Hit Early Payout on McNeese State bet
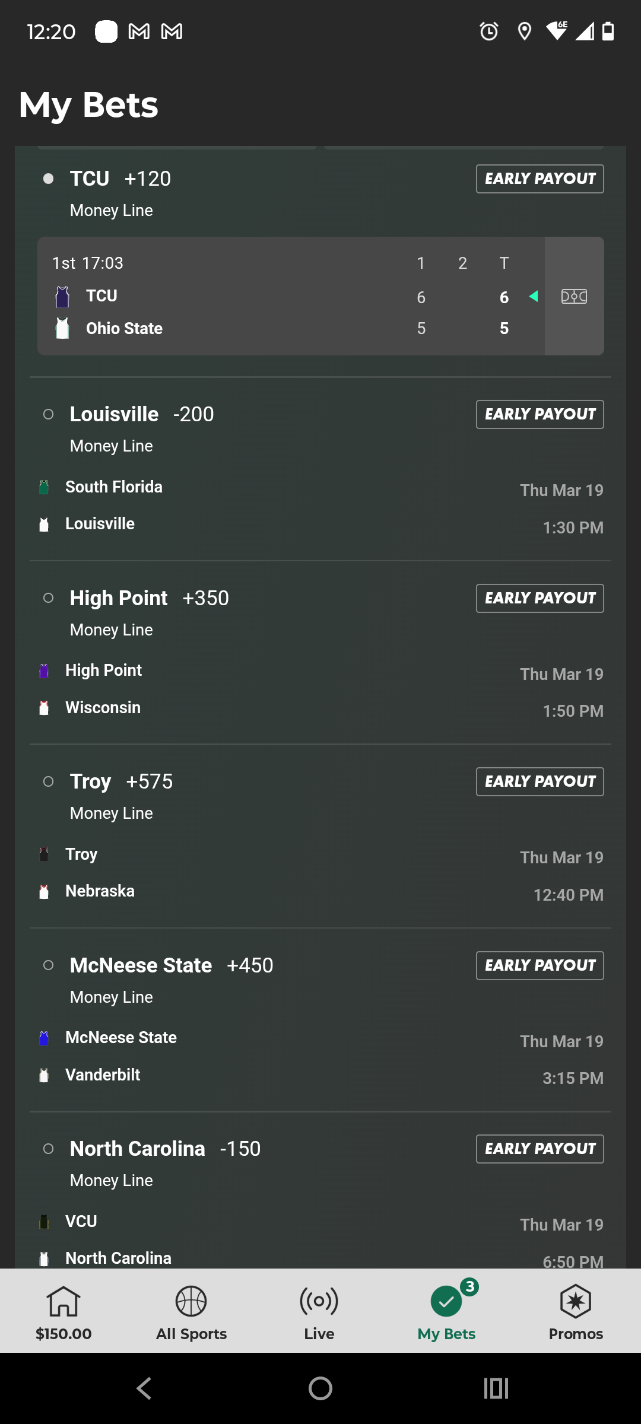Screen dimensions: 641x1424 [x=540, y=965]
